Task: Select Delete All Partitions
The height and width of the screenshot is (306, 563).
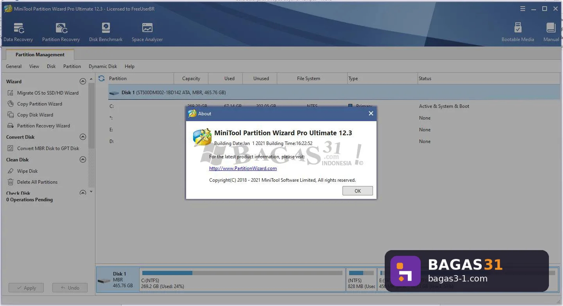Action: [x=32, y=182]
